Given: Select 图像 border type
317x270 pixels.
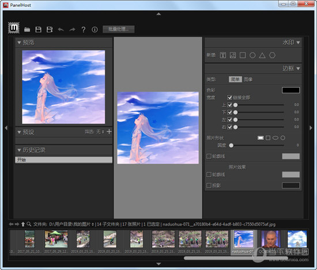Looking at the screenshot, I should point(248,79).
